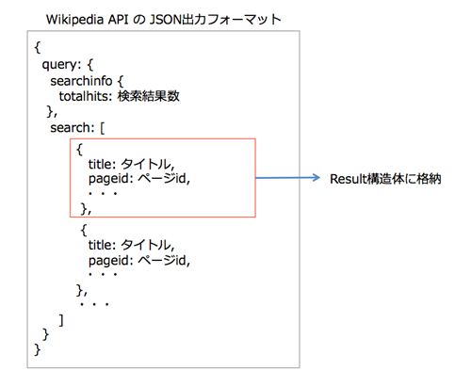Click the 'Result構造体に格納' label
Image resolution: width=471 pixels, height=387 pixels.
[x=385, y=179]
